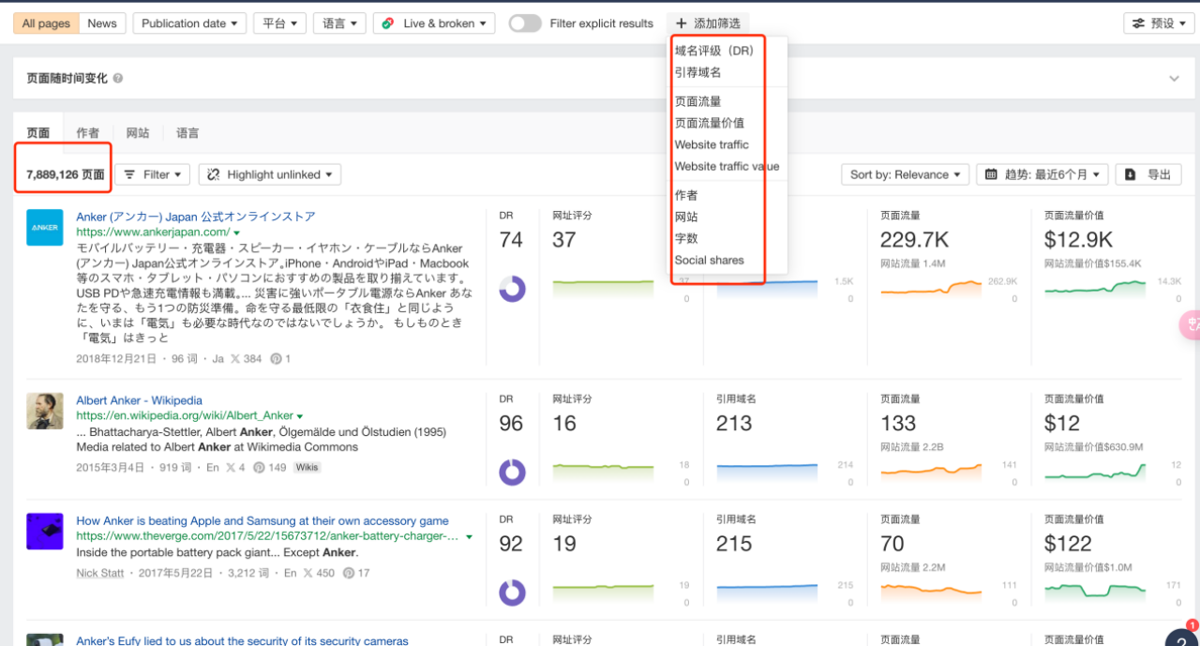Image resolution: width=1200 pixels, height=646 pixels.
Task: Open the 语言 filter dropdown
Action: pyautogui.click(x=338, y=23)
